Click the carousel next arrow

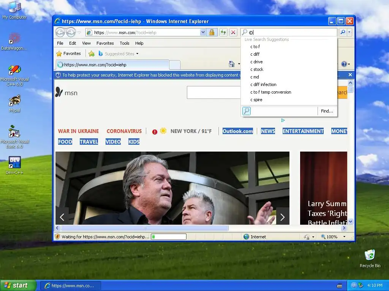tap(282, 217)
